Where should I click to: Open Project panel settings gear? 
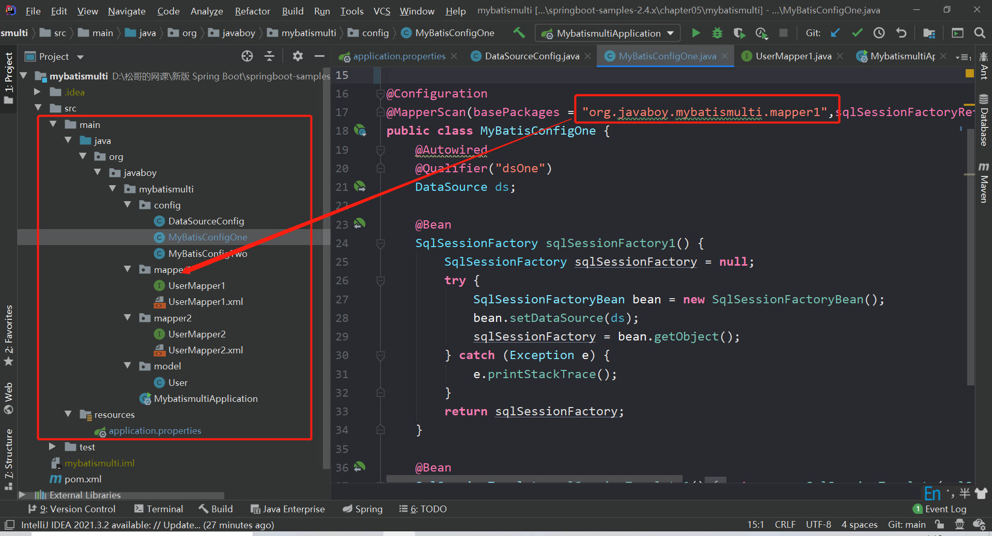(298, 56)
